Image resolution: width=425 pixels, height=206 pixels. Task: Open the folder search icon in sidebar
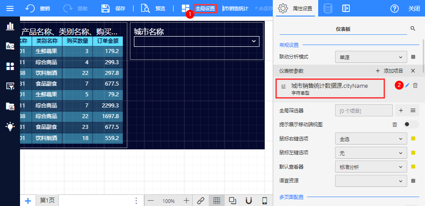[10, 45]
